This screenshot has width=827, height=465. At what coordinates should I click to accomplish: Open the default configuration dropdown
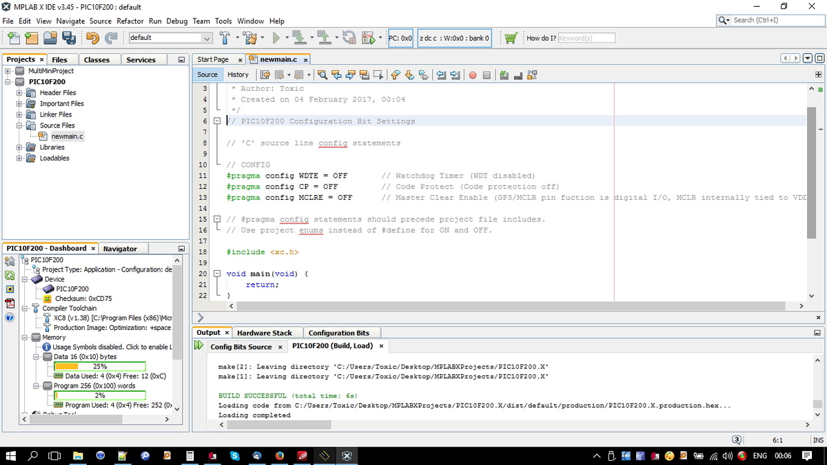pos(170,38)
